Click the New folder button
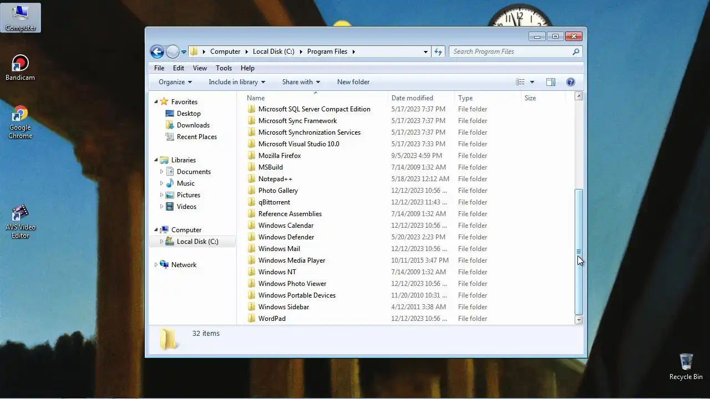Screen dimensions: 710x399 (x=353, y=82)
